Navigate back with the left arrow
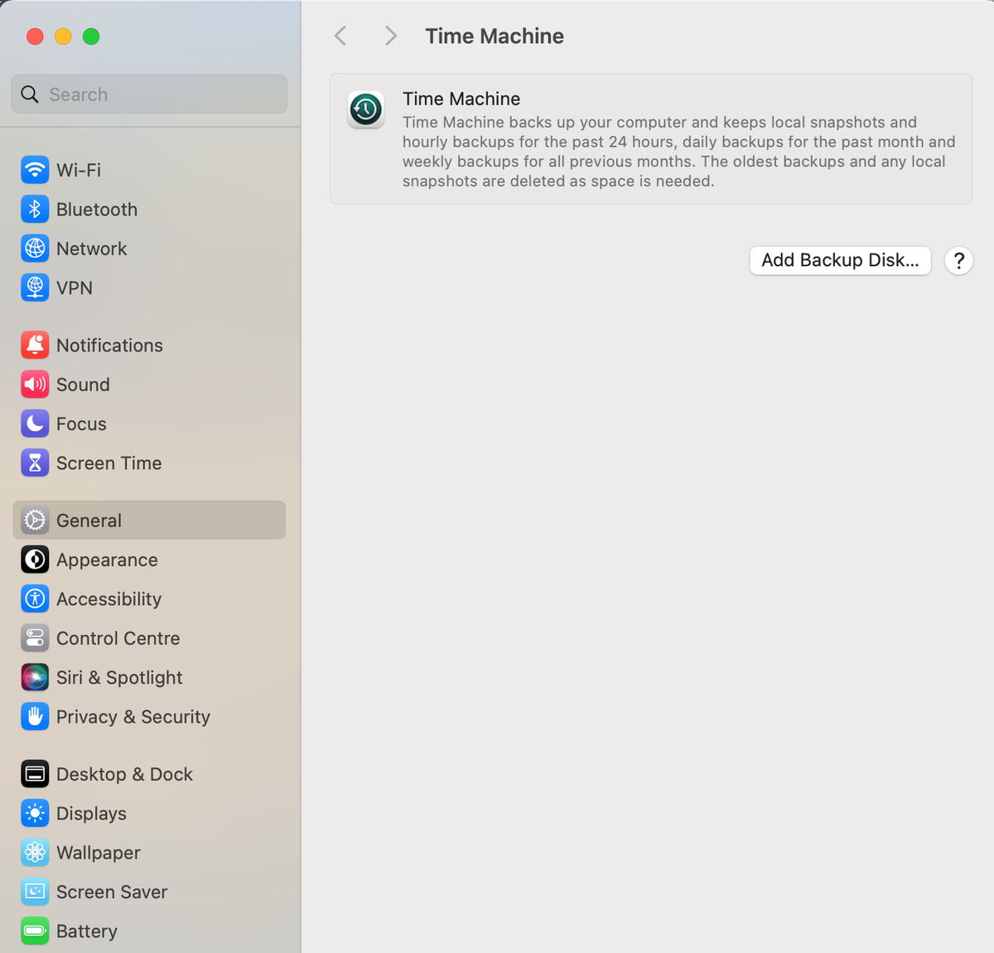Image resolution: width=994 pixels, height=953 pixels. coord(340,36)
